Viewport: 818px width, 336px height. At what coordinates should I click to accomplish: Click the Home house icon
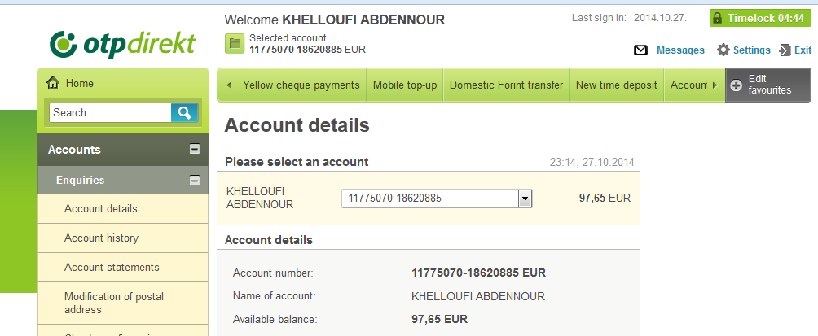(53, 83)
